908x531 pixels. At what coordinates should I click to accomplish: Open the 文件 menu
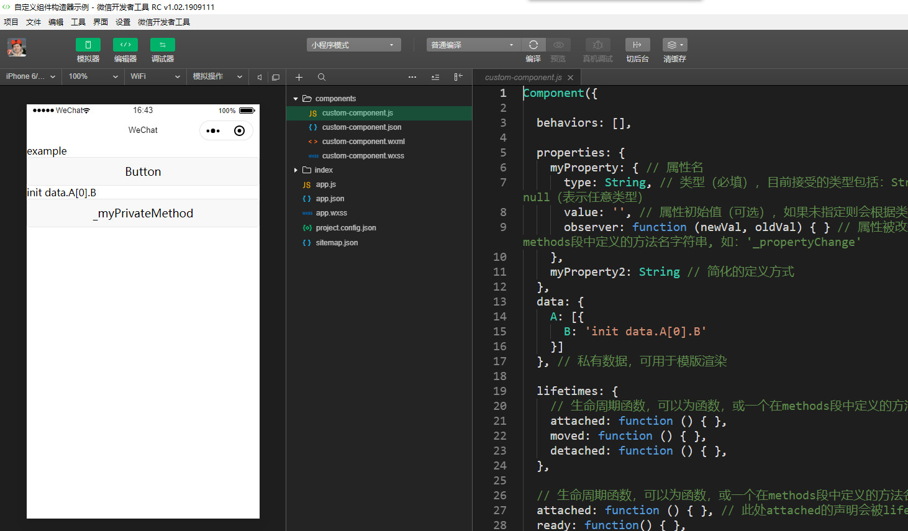(x=34, y=22)
